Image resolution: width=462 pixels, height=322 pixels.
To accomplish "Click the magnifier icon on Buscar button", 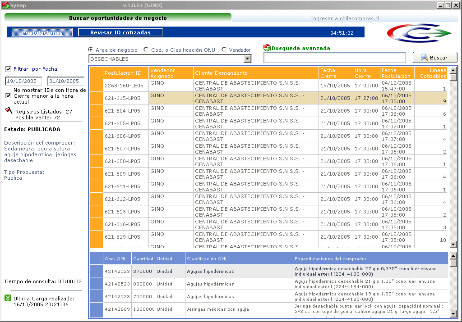I will point(424,57).
